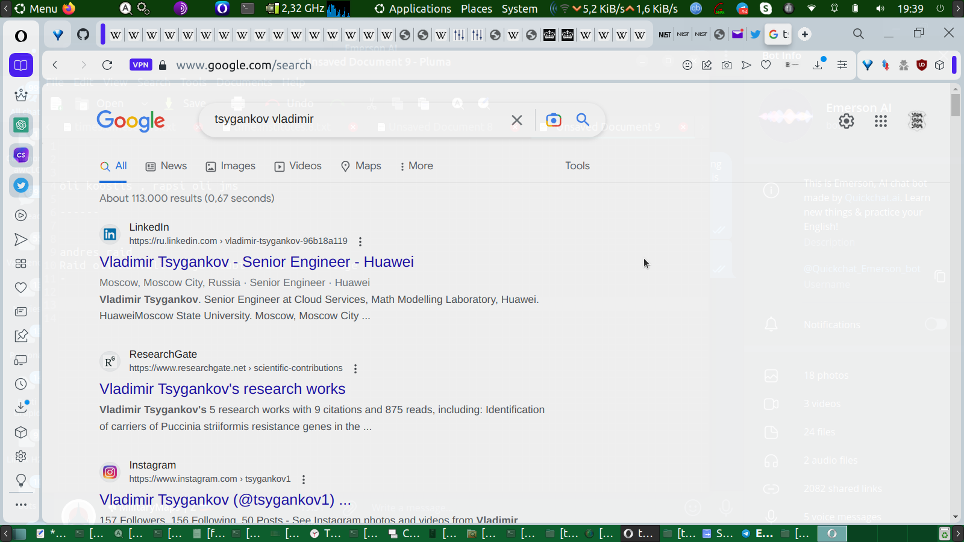Open options menu for LinkedIn result
964x542 pixels.
(x=360, y=241)
